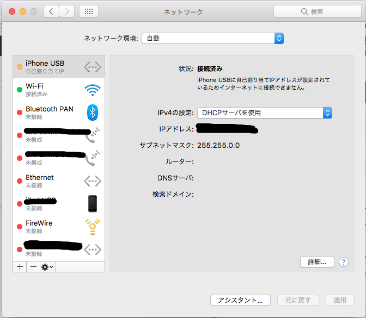The width and height of the screenshot is (366, 318).
Task: Select the first redacted 未構成 modem service
Action: (x=59, y=135)
